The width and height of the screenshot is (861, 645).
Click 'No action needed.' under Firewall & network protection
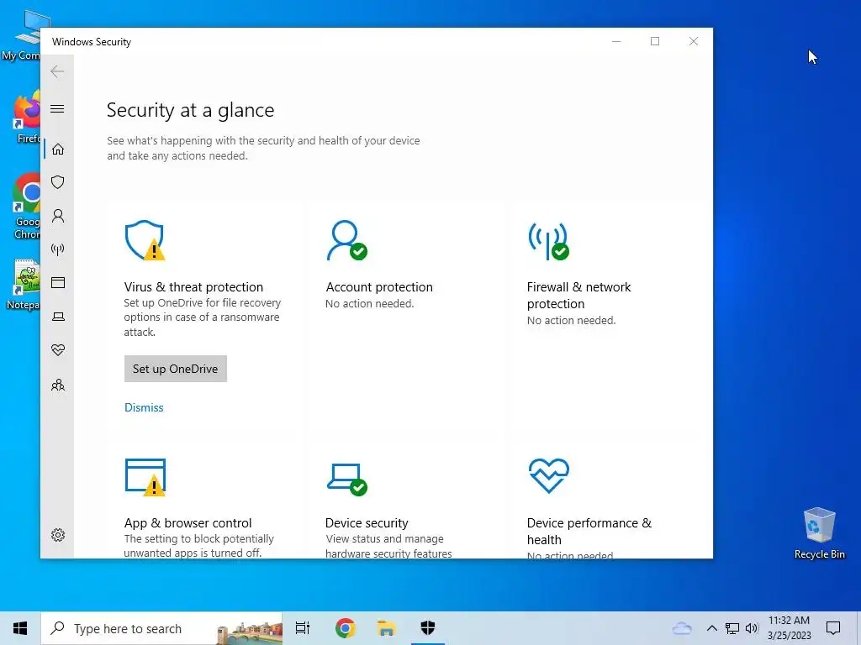pyautogui.click(x=571, y=320)
